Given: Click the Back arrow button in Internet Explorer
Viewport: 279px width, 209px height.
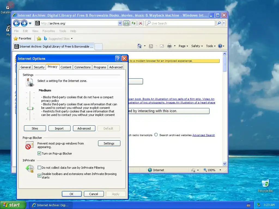Looking at the screenshot, I should [16, 23].
